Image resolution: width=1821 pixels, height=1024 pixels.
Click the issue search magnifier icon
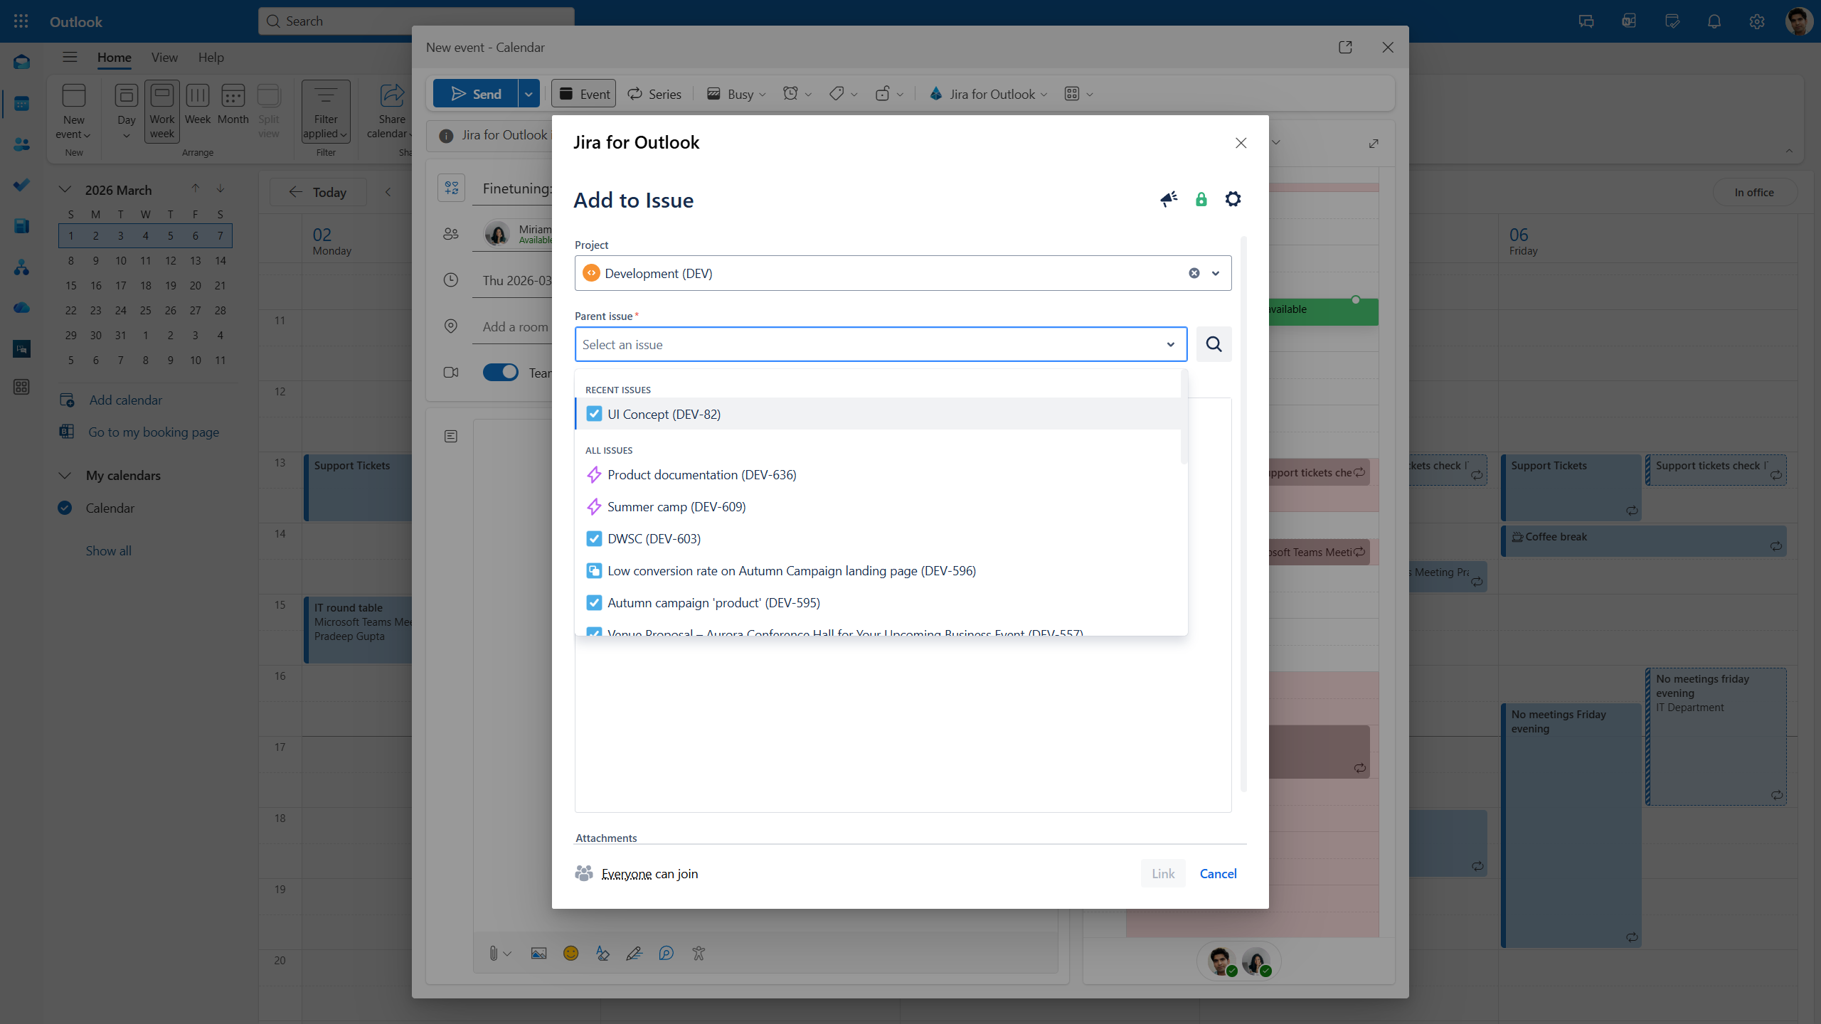(1214, 344)
